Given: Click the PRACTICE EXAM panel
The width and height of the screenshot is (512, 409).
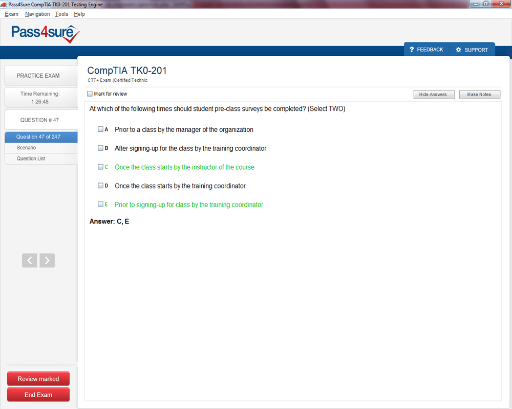Looking at the screenshot, I should pos(41,76).
